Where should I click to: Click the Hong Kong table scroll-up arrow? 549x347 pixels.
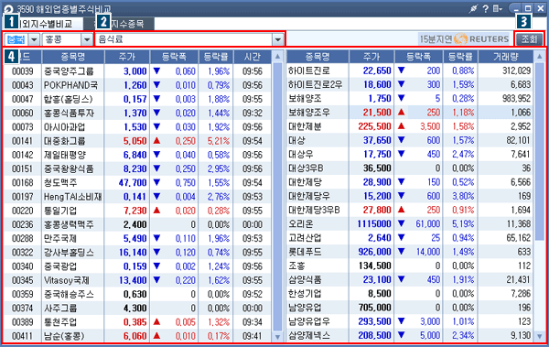(277, 57)
